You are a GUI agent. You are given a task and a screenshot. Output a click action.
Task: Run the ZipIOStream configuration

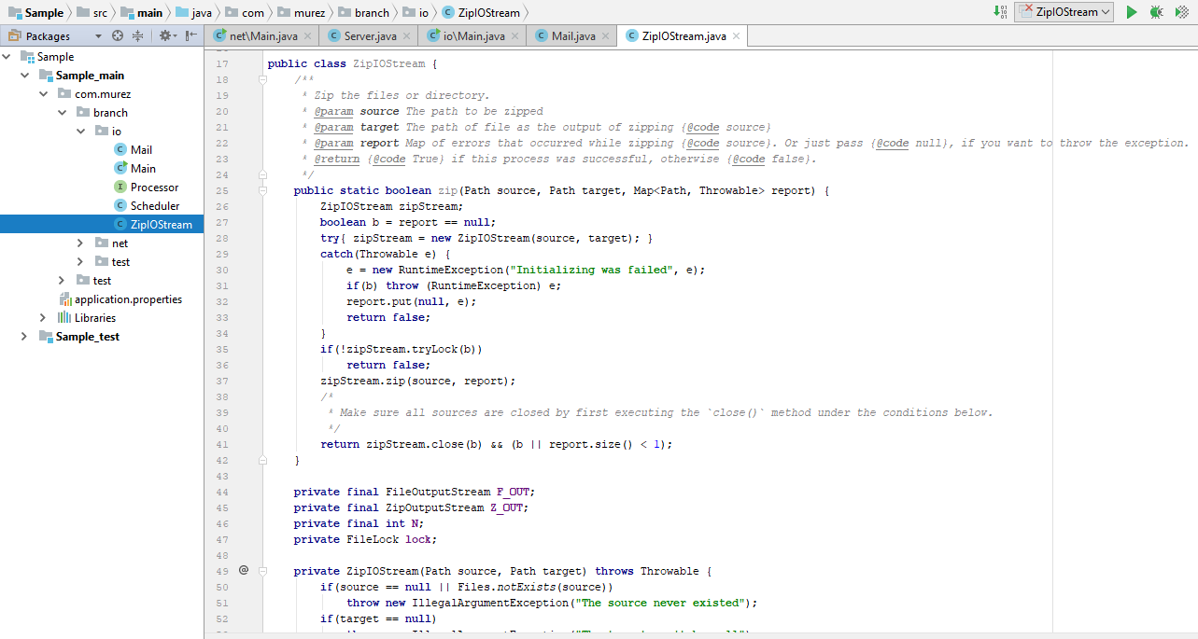(x=1131, y=12)
